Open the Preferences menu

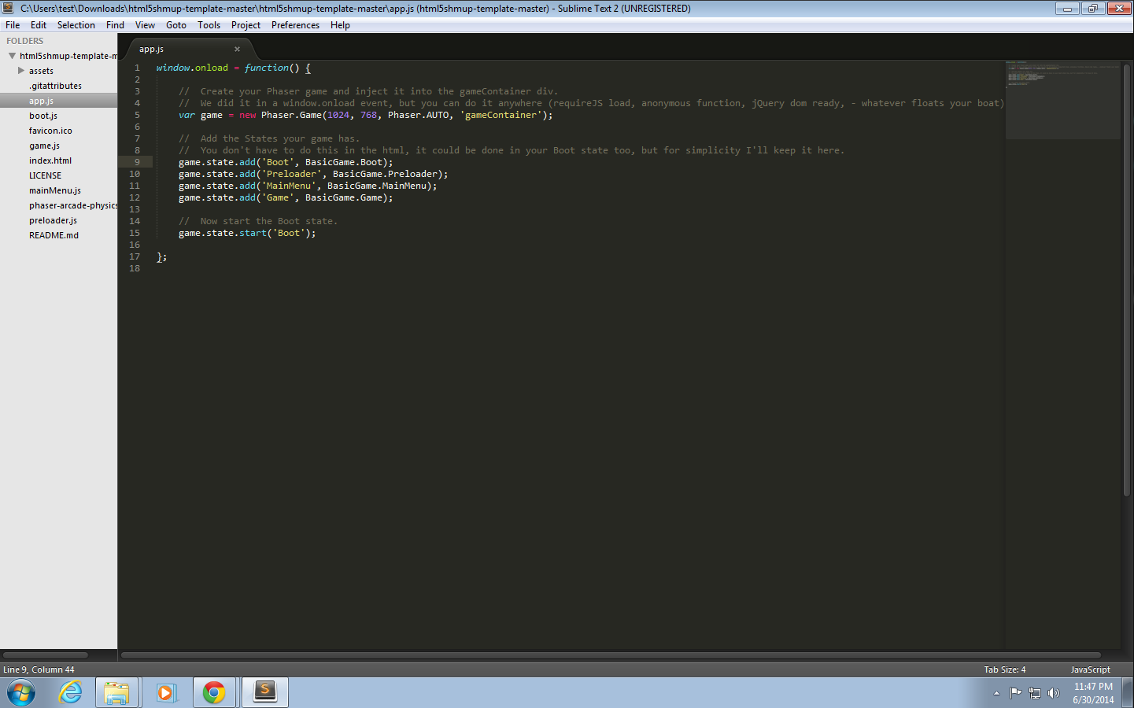(295, 25)
